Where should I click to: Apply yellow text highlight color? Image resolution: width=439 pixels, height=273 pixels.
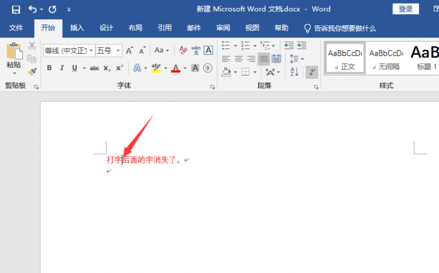(156, 68)
